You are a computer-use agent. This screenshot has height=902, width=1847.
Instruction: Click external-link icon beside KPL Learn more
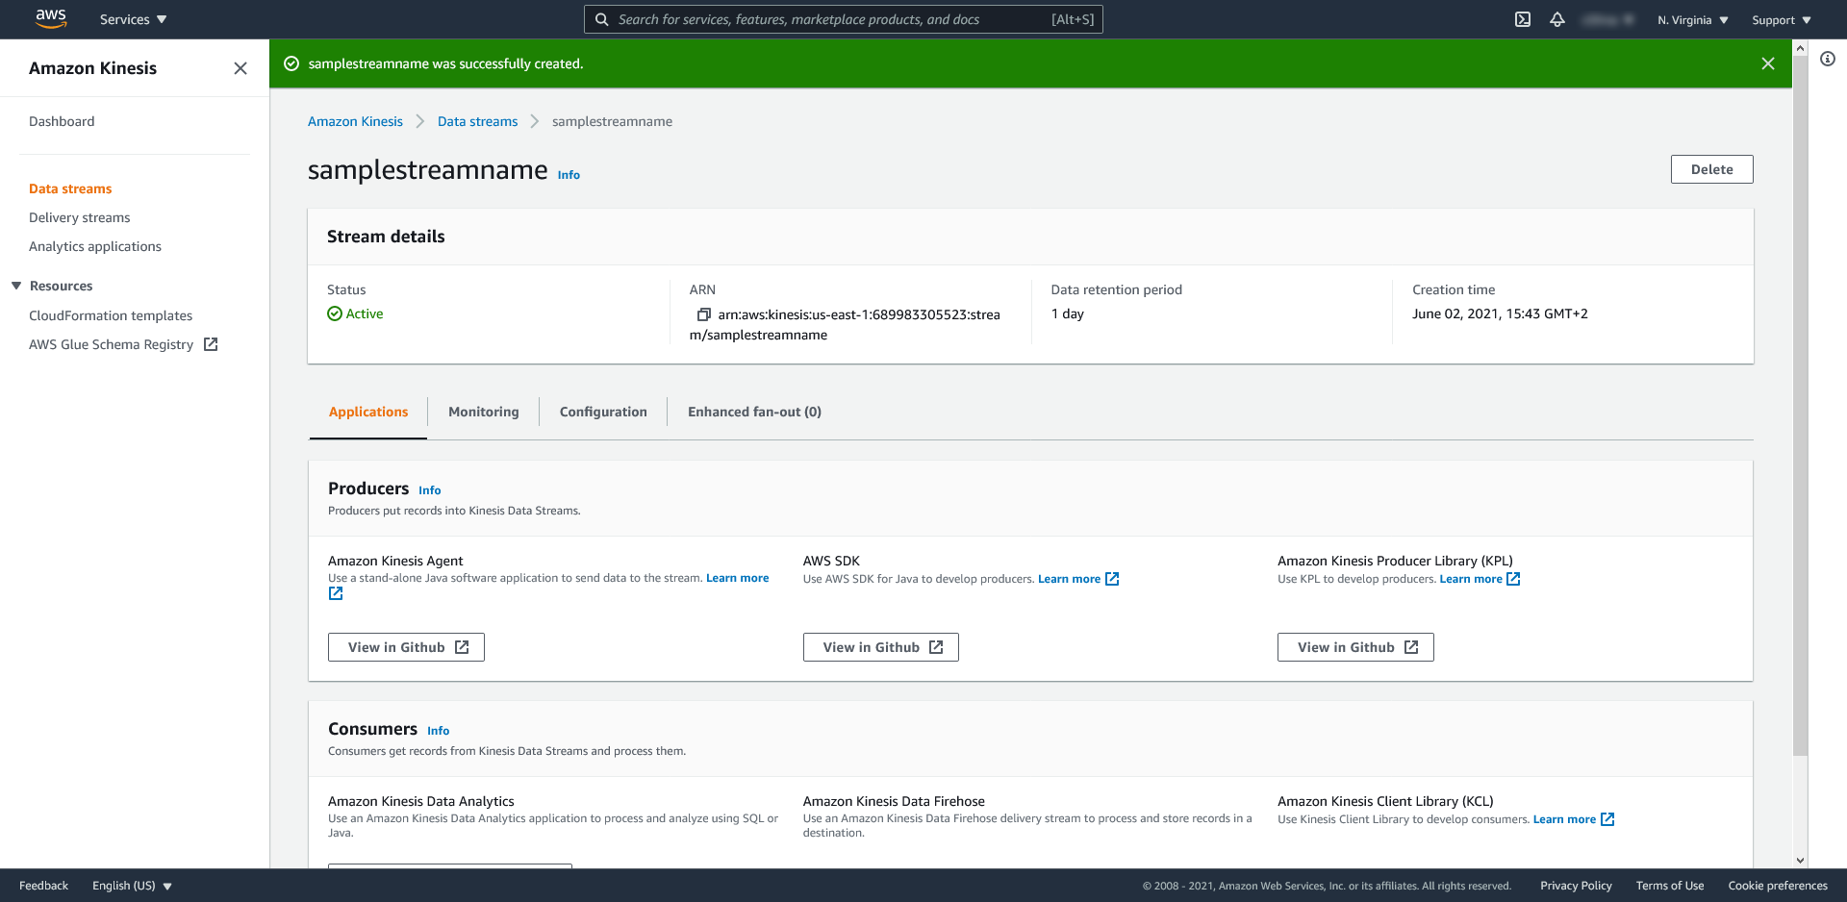1513,579
